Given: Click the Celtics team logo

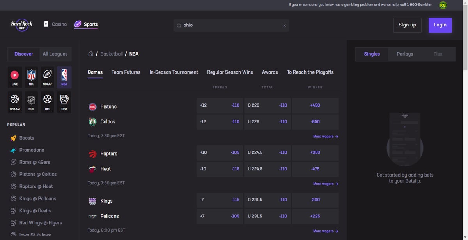Looking at the screenshot, I should pyautogui.click(x=92, y=122).
